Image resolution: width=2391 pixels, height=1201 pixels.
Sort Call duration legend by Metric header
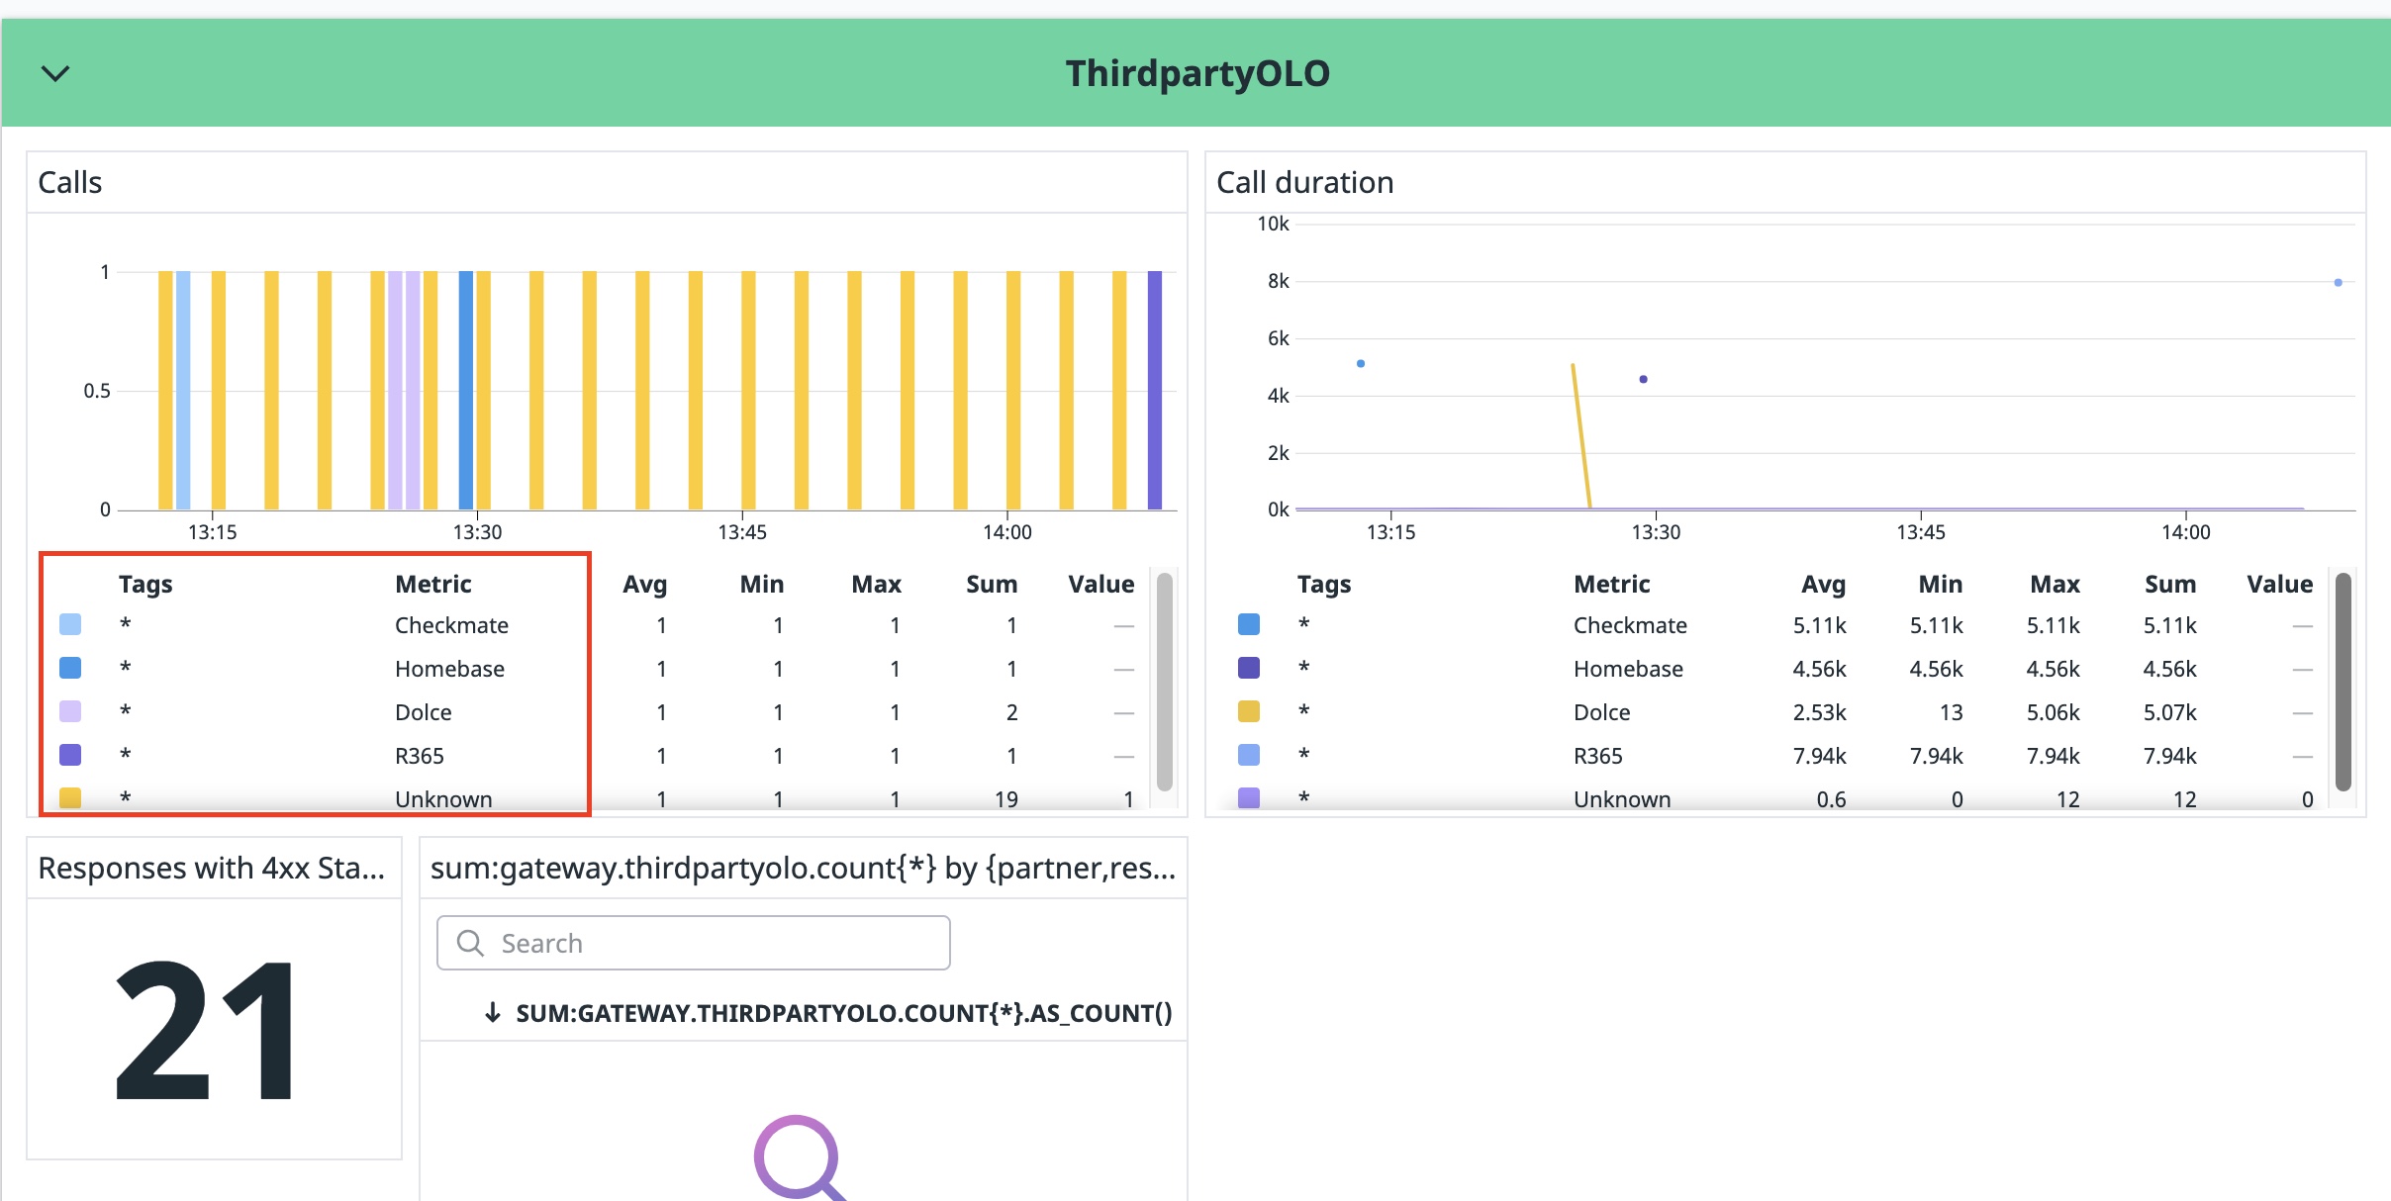coord(1612,584)
